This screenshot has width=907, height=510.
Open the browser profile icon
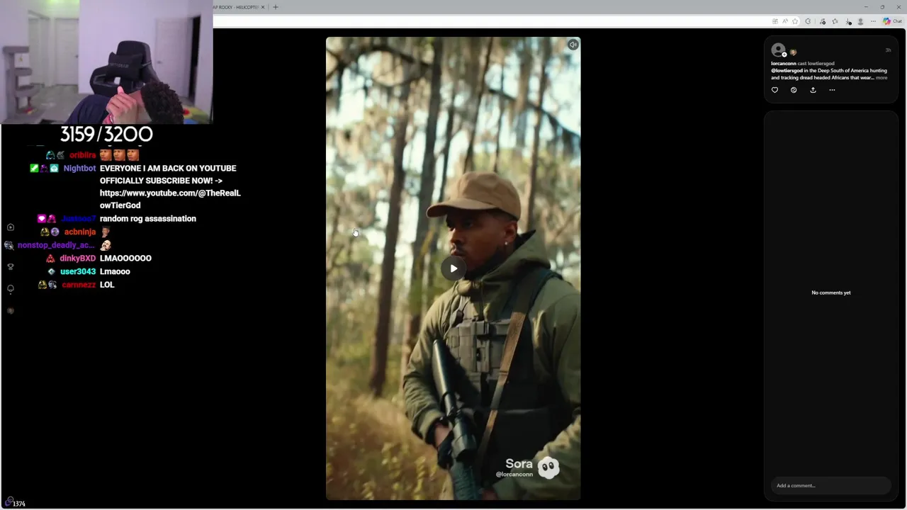tap(860, 21)
